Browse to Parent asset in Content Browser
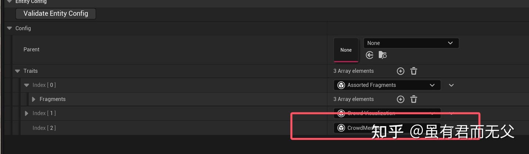 [x=382, y=55]
